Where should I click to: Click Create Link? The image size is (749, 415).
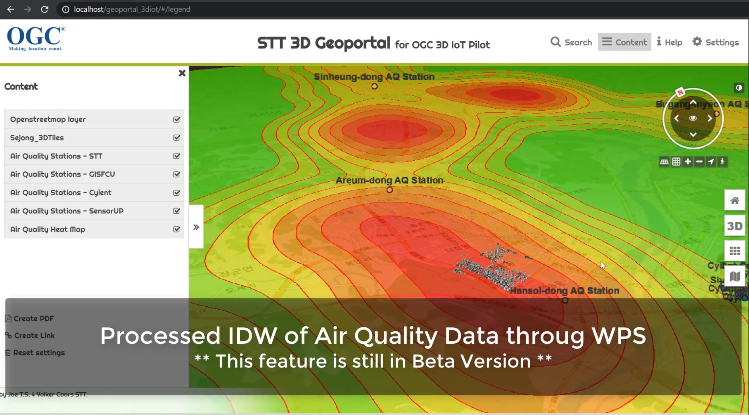30,335
